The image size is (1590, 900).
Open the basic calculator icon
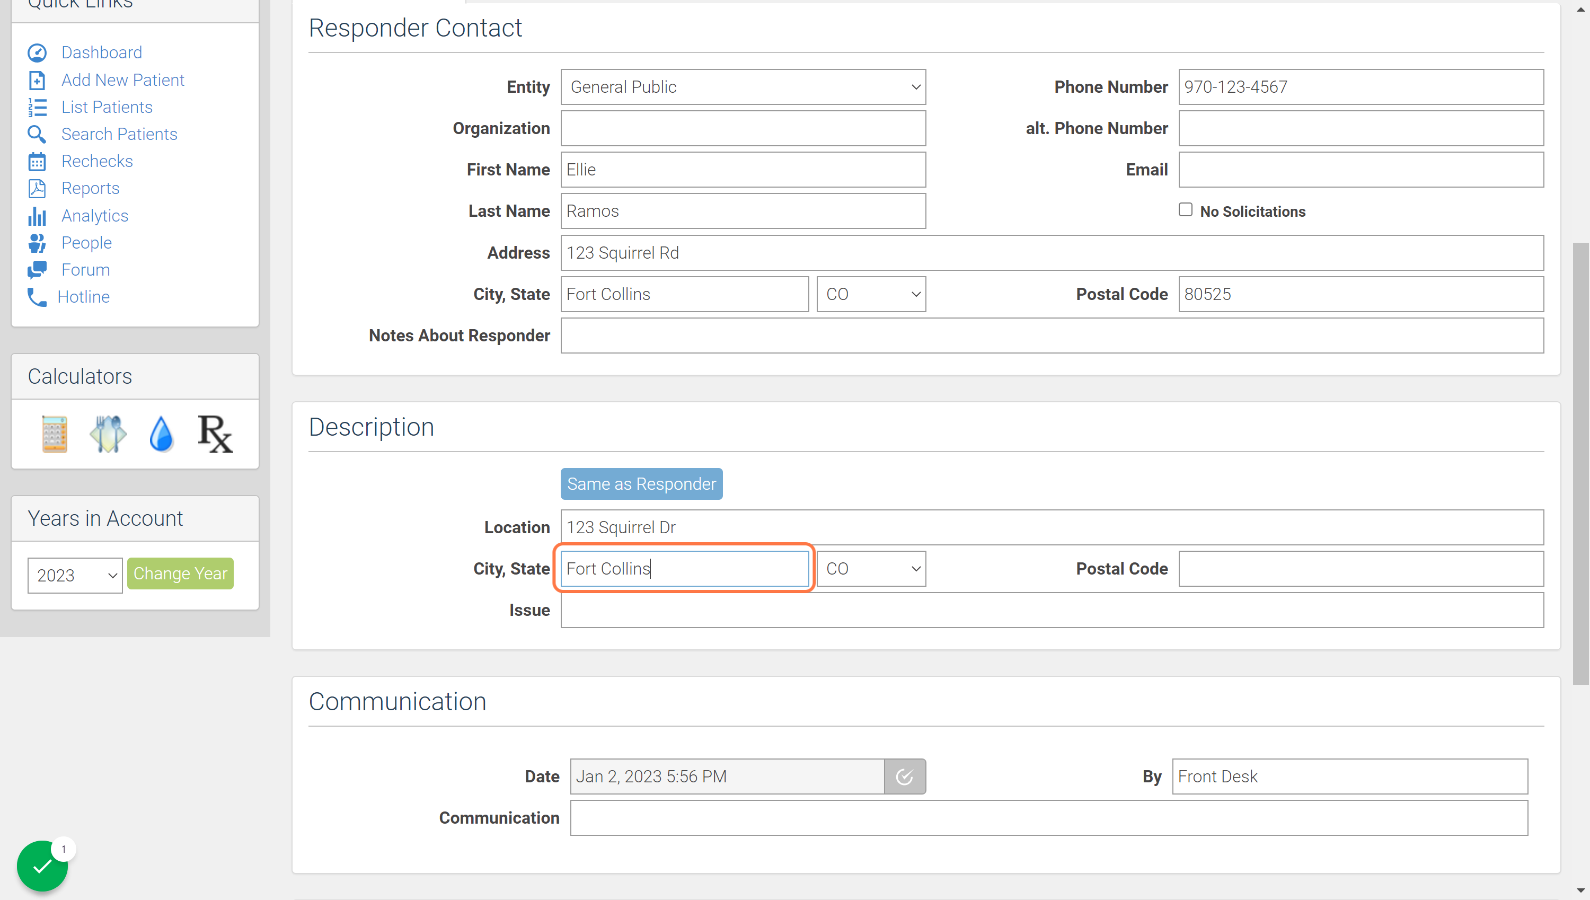55,434
